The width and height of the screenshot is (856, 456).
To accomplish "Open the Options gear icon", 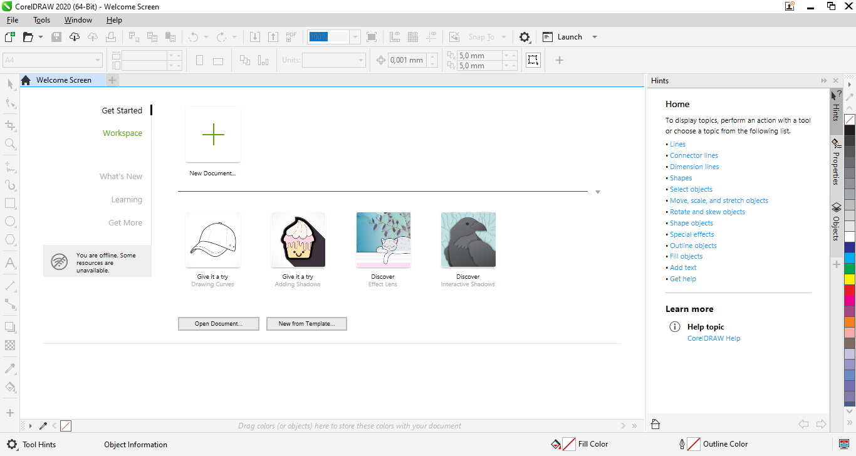I will [x=525, y=37].
